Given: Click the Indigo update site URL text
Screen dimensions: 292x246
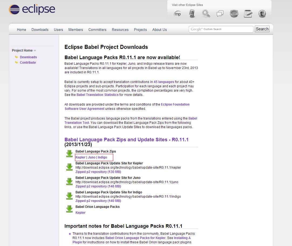Looking at the screenshot, I should click(128, 197).
